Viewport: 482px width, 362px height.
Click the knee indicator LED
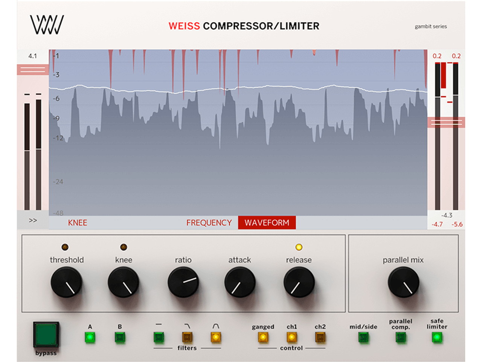tap(124, 247)
